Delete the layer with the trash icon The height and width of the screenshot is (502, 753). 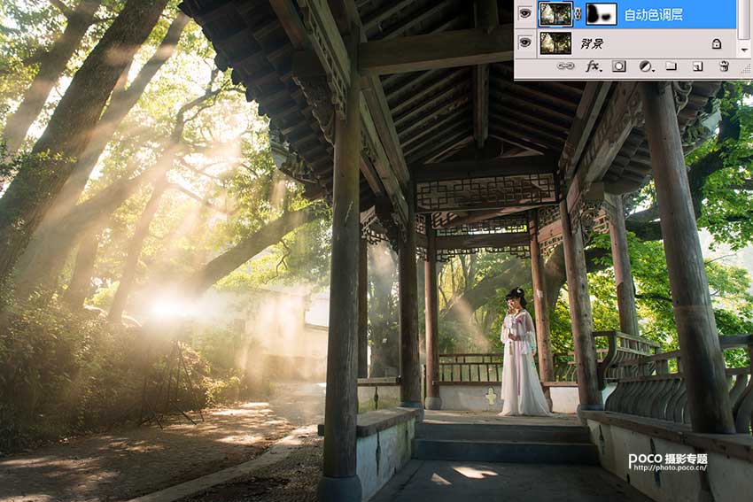point(724,66)
